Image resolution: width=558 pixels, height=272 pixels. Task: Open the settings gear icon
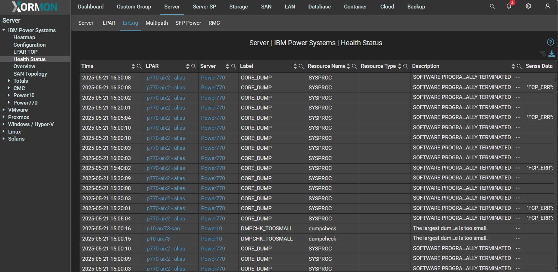[528, 6]
